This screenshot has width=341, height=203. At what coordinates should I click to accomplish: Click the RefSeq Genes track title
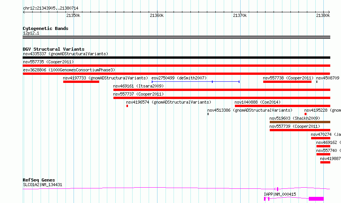click(x=39, y=180)
